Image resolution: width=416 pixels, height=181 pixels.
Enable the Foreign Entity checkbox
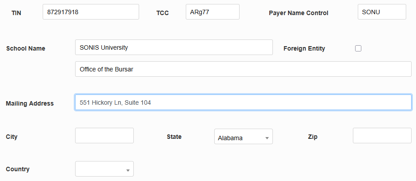click(x=358, y=48)
